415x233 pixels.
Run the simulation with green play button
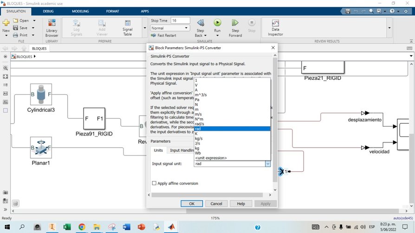pos(217,22)
